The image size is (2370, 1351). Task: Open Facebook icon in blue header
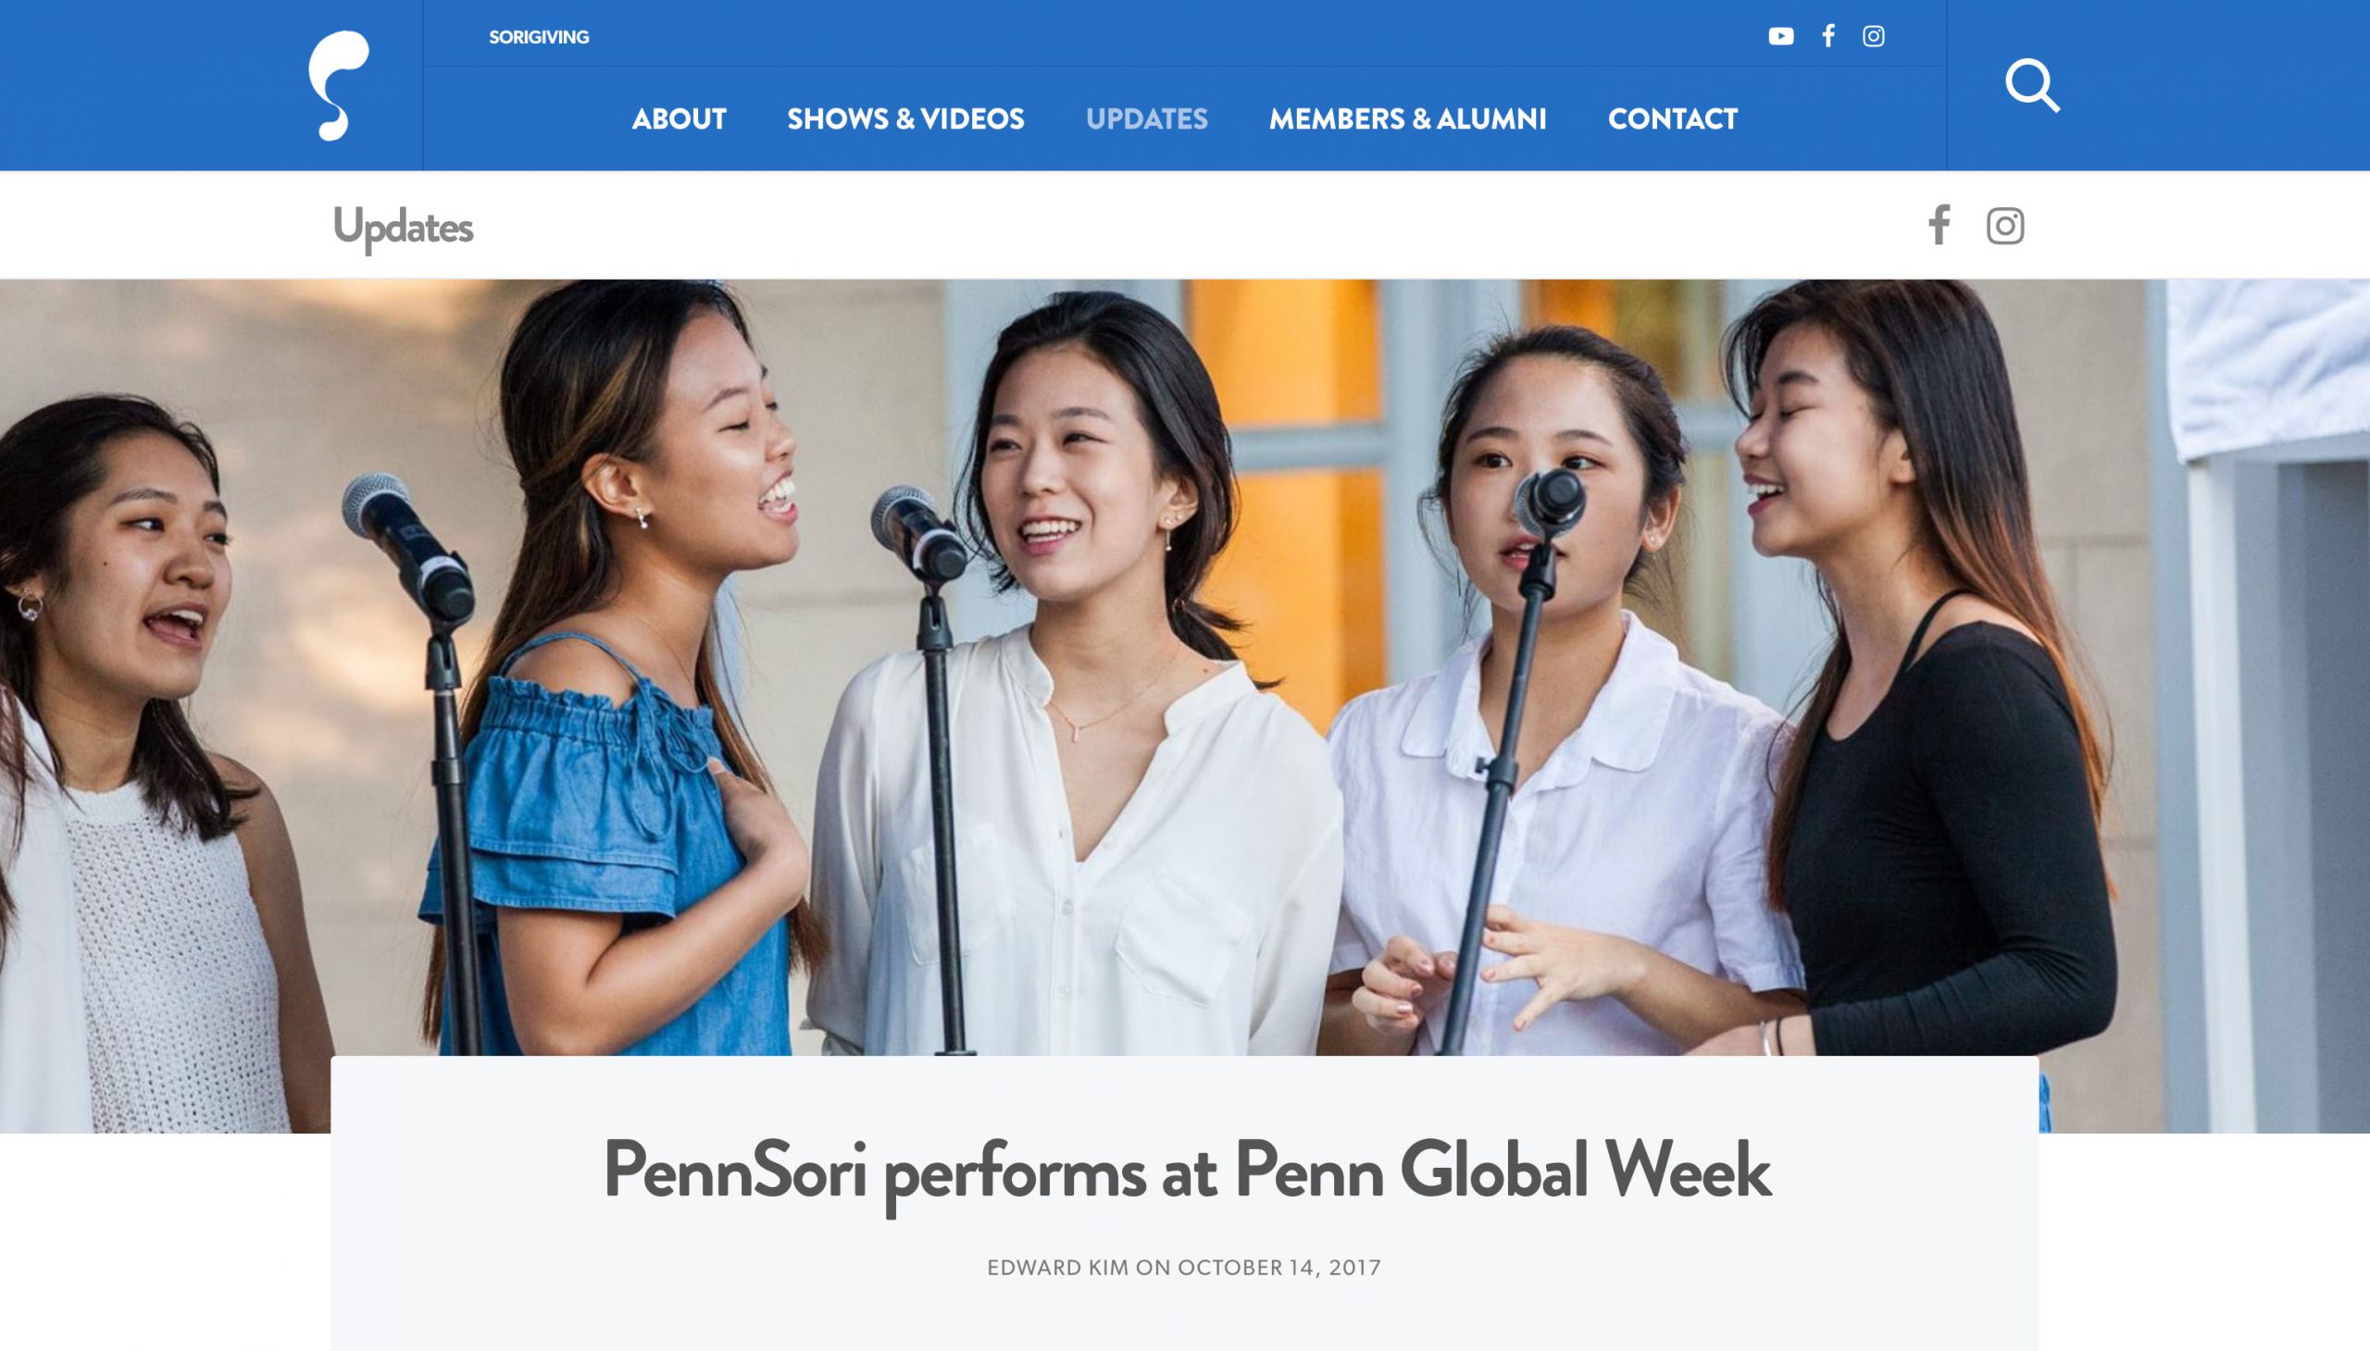pyautogui.click(x=1827, y=36)
